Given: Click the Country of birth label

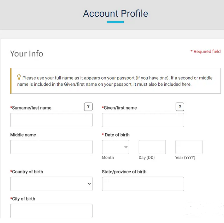Looking at the screenshot, I should 27,172.
